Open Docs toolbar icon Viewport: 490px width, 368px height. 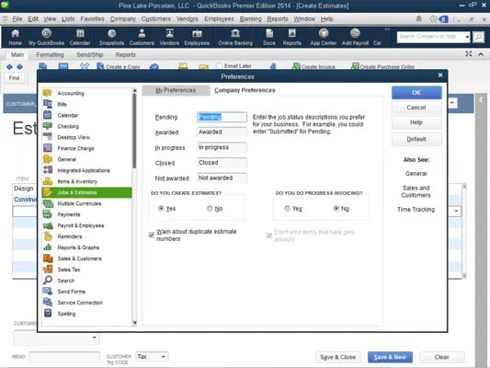(x=269, y=37)
